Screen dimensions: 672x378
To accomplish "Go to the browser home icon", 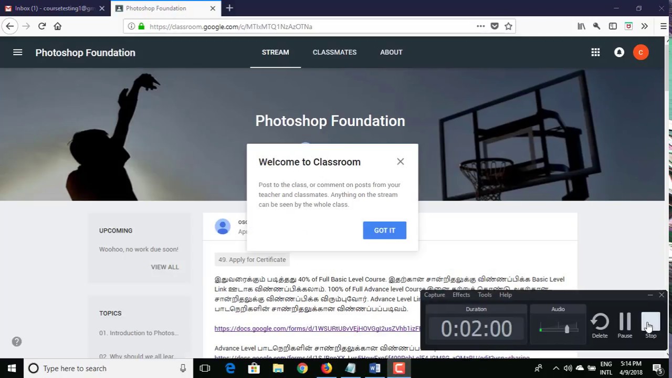I will coord(58,26).
